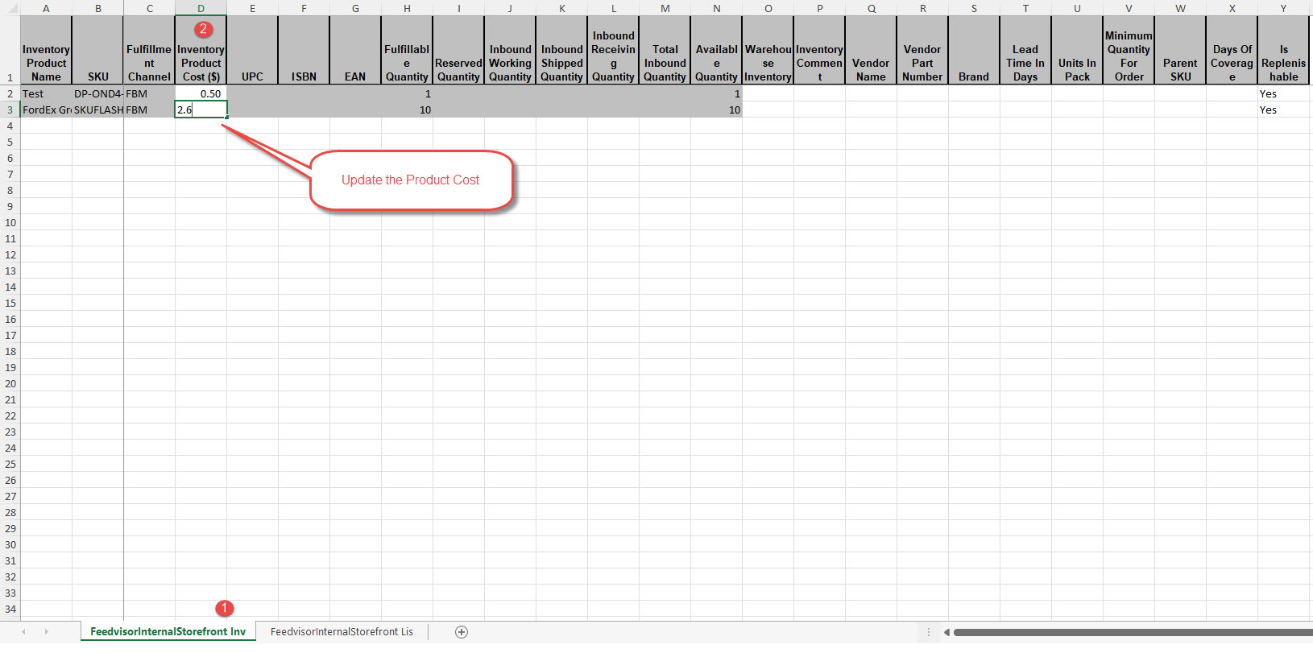Click the Update the Product Cost callout
This screenshot has width=1313, height=653.
coord(411,180)
